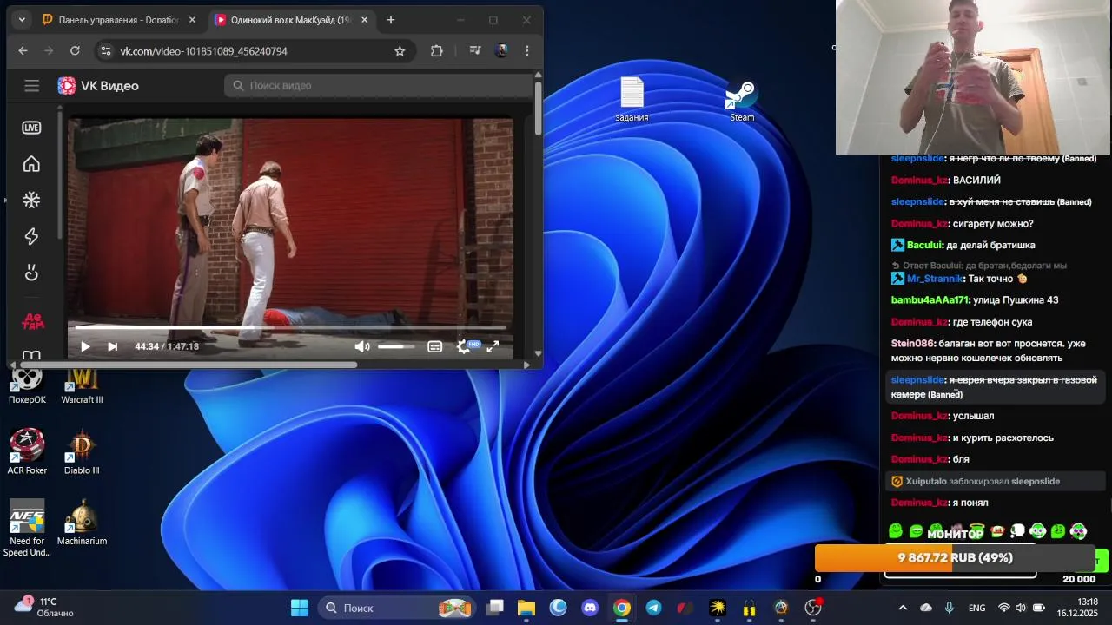Click the Mr_Strannik username in chat

935,279
